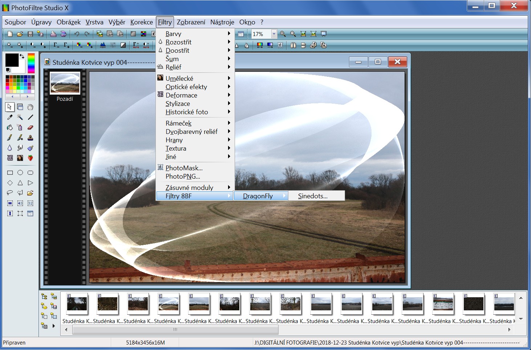Select the Pipette eyedropper tool
This screenshot has width=531, height=350.
10,117
